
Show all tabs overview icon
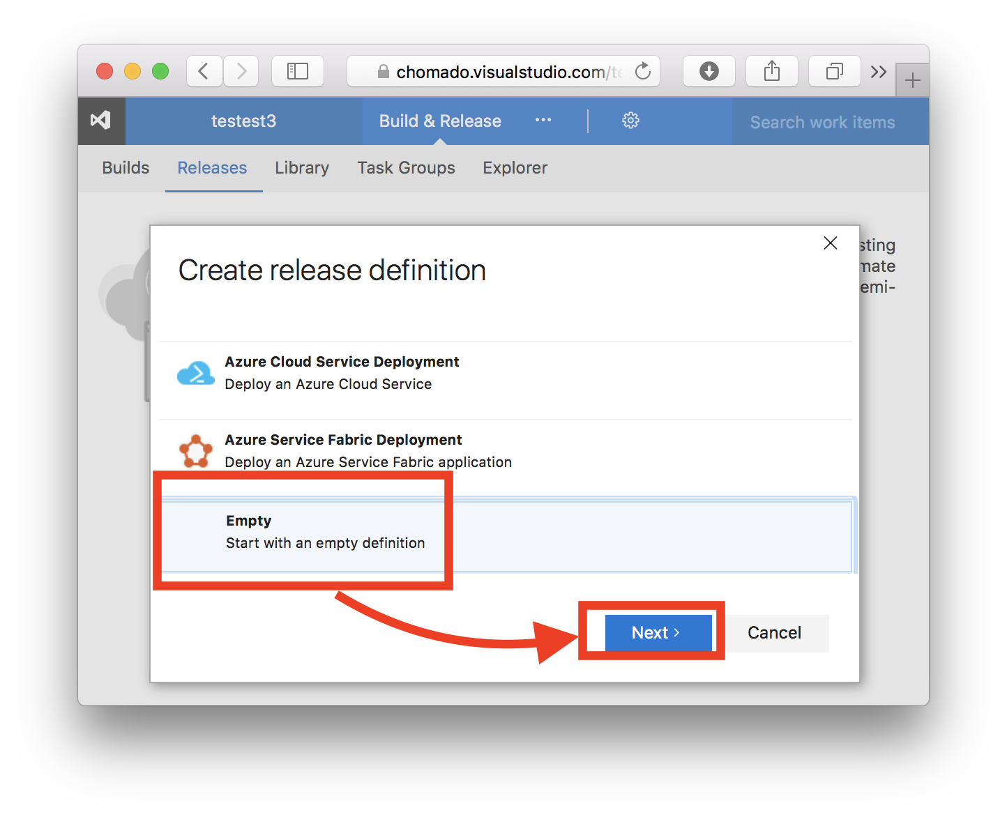coord(835,71)
